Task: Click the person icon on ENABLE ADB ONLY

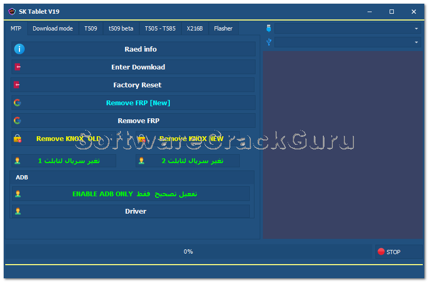Action: coord(18,194)
